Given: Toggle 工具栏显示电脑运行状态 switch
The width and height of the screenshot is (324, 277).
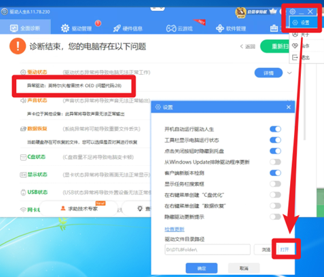Looking at the screenshot, I should (x=275, y=140).
